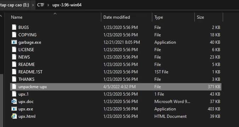Click the README.1ST file icon

click(14, 72)
